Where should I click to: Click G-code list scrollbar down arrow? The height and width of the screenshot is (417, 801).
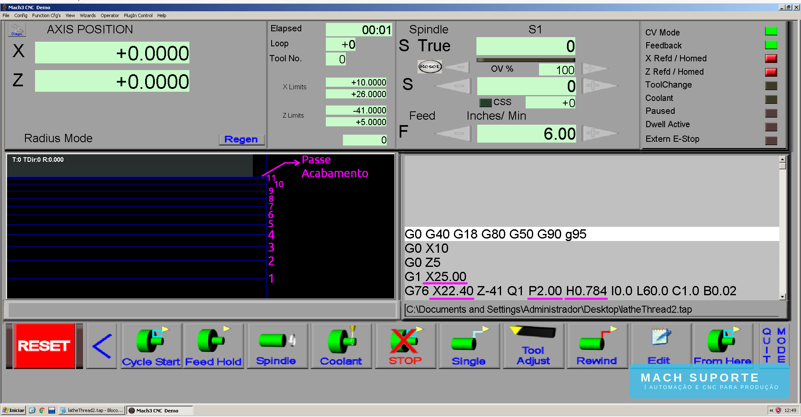(783, 297)
